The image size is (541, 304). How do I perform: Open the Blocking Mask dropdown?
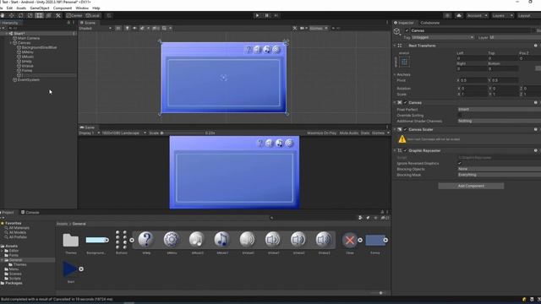click(x=499, y=175)
